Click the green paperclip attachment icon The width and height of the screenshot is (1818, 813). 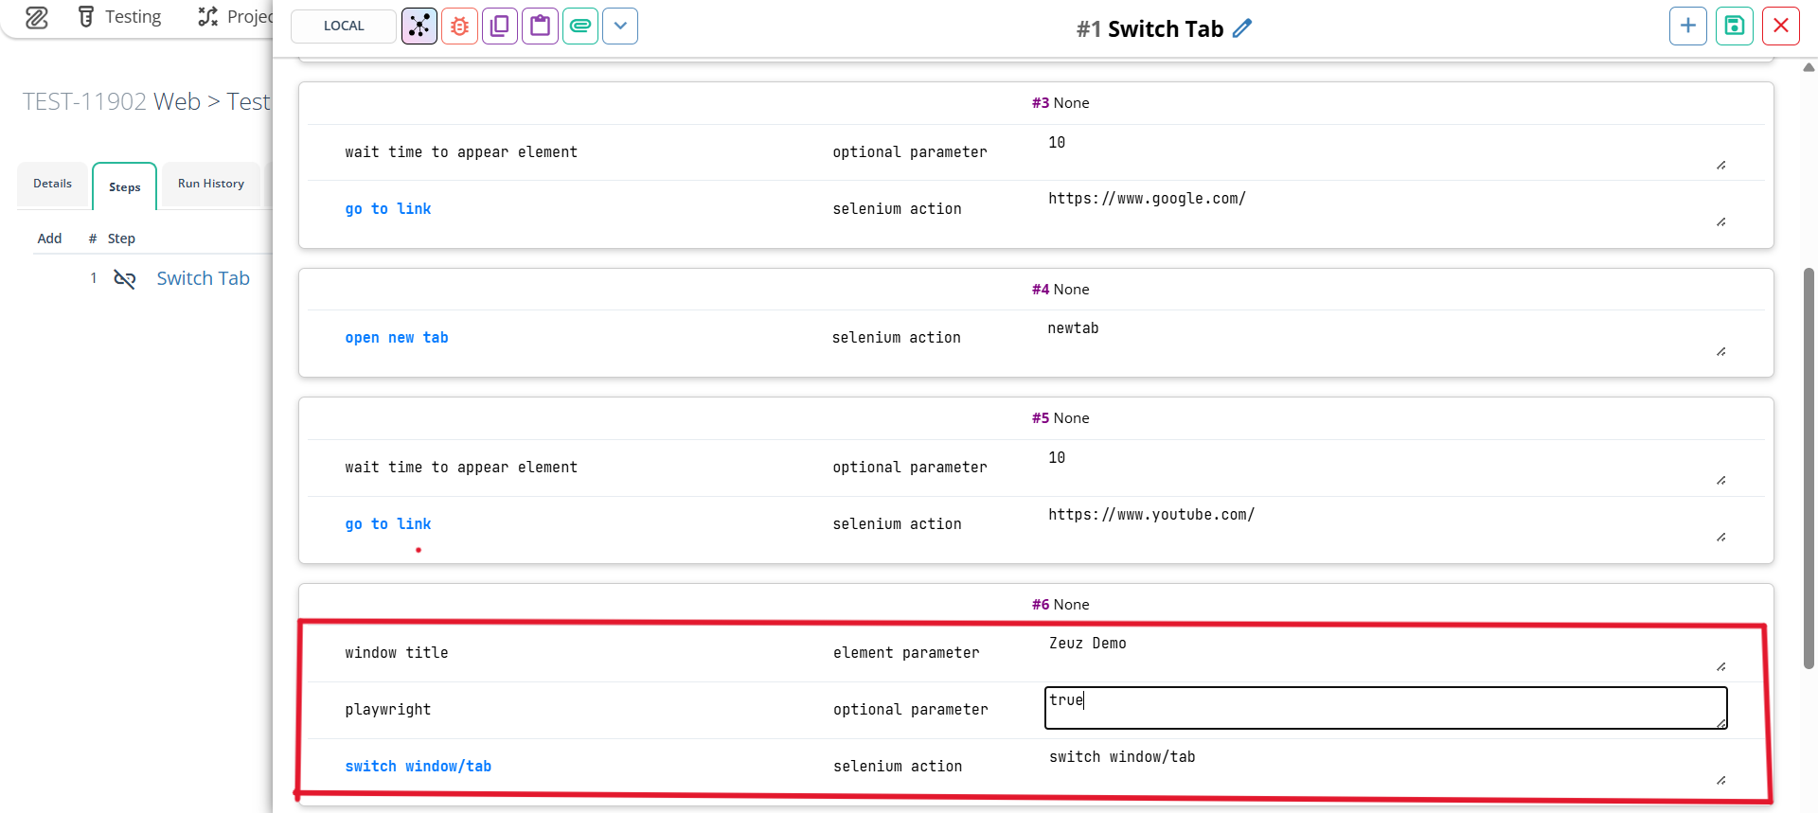click(580, 27)
